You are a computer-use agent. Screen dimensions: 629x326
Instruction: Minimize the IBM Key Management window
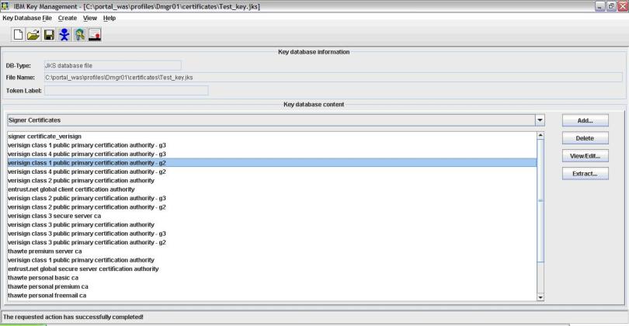click(x=599, y=6)
